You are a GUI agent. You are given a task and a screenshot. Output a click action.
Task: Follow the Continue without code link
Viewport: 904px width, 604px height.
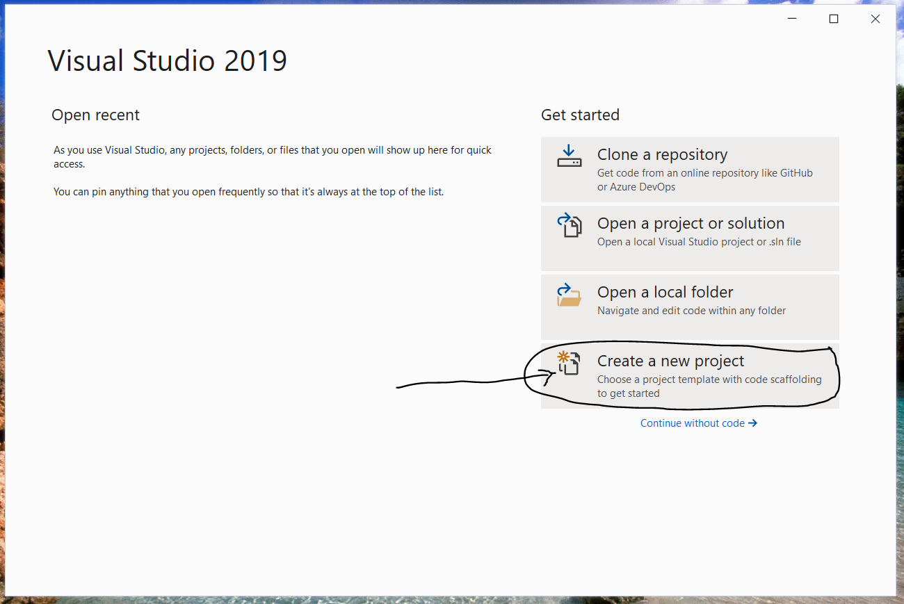tap(699, 423)
